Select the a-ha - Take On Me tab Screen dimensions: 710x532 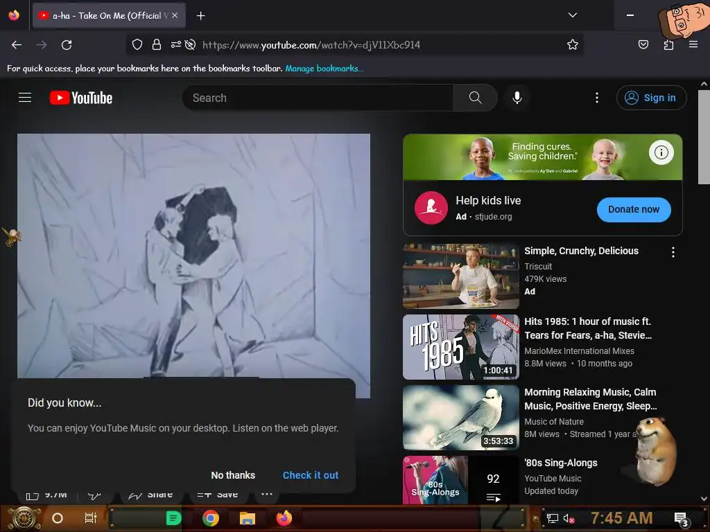point(109,15)
